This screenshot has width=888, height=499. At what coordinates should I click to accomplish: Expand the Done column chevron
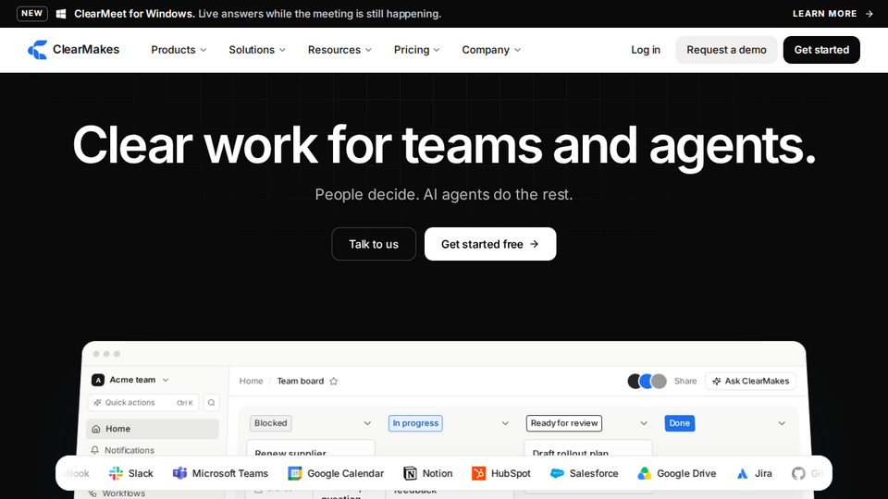tap(782, 423)
